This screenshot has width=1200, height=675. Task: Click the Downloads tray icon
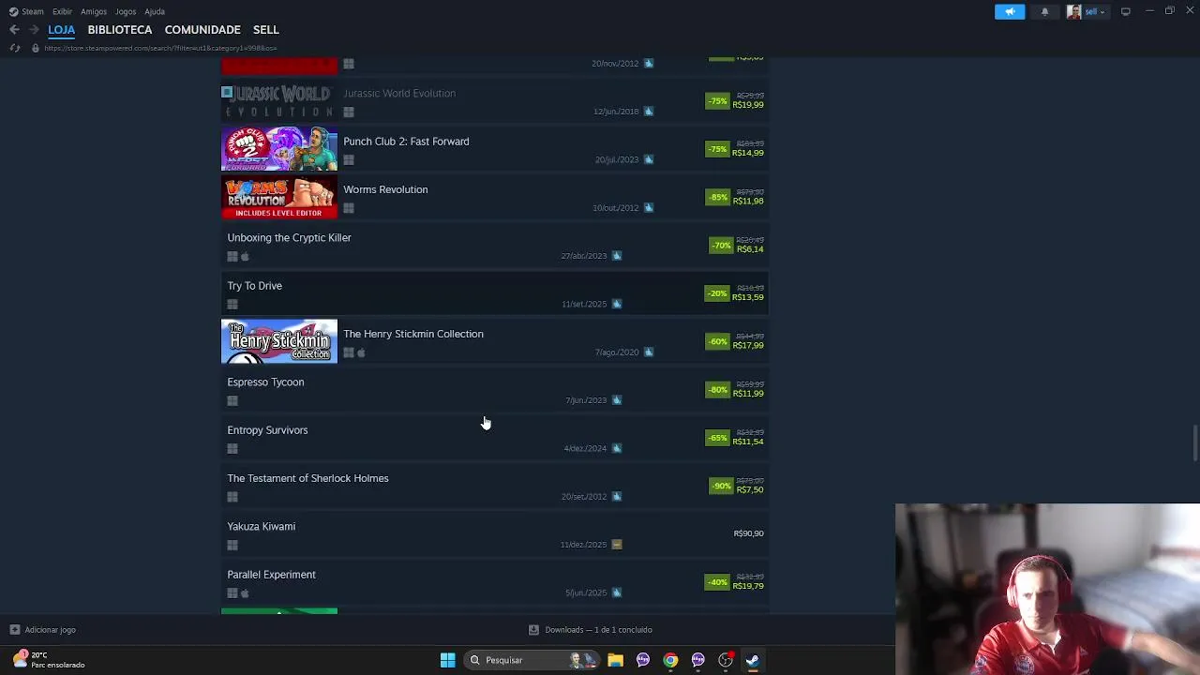(x=533, y=630)
